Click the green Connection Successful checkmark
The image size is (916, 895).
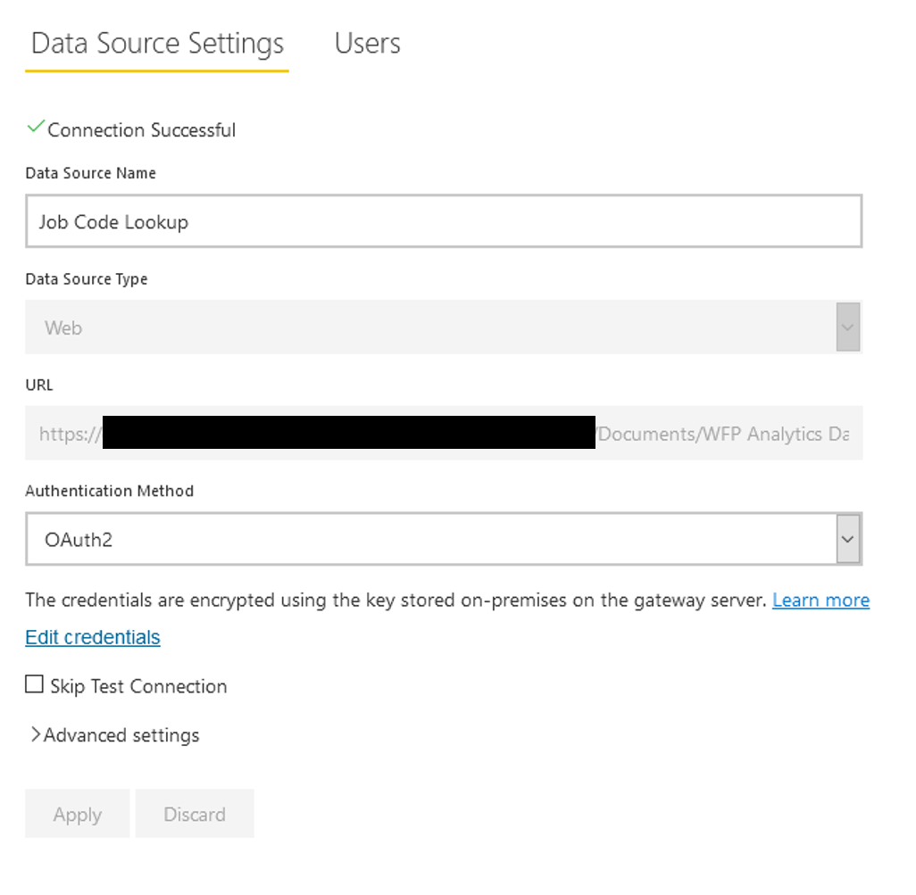(36, 128)
